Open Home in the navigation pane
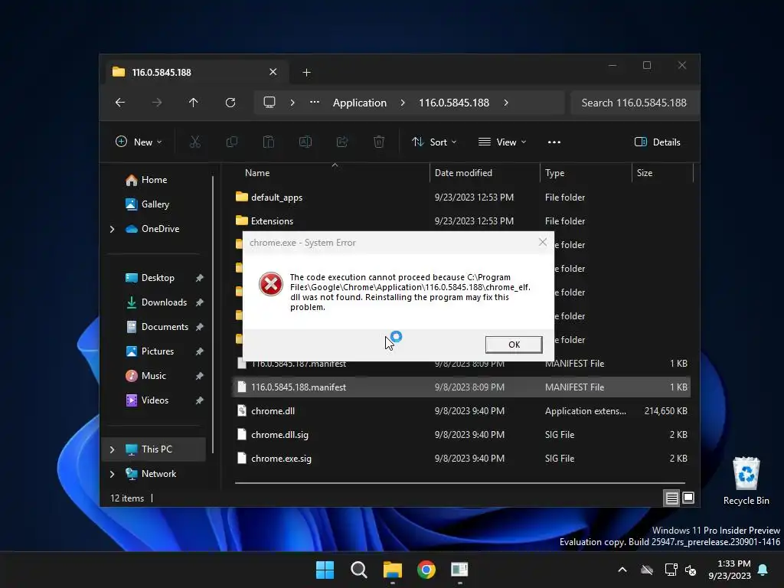 [x=154, y=179]
